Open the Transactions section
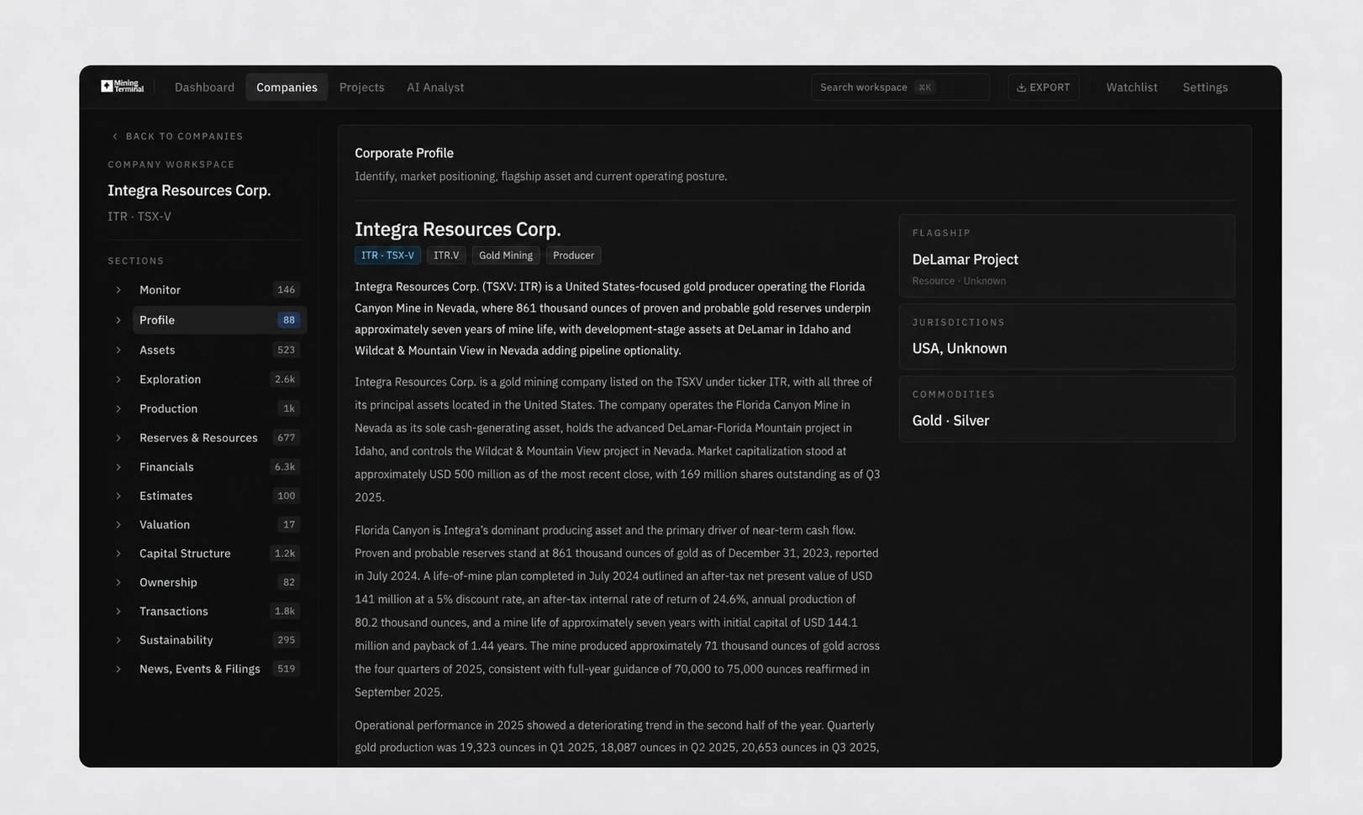 pos(219,612)
